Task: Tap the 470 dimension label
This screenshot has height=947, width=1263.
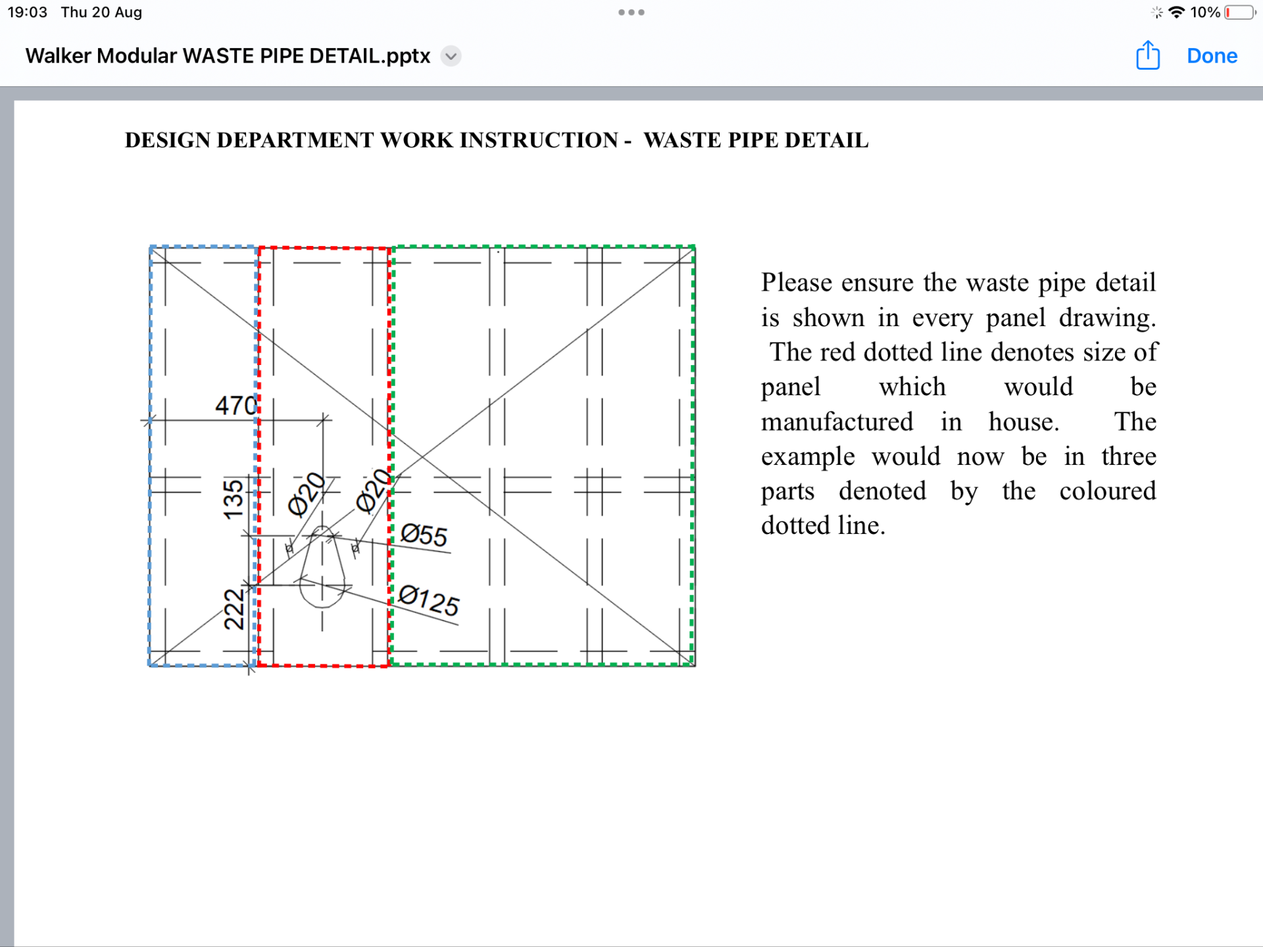Action: coord(237,405)
